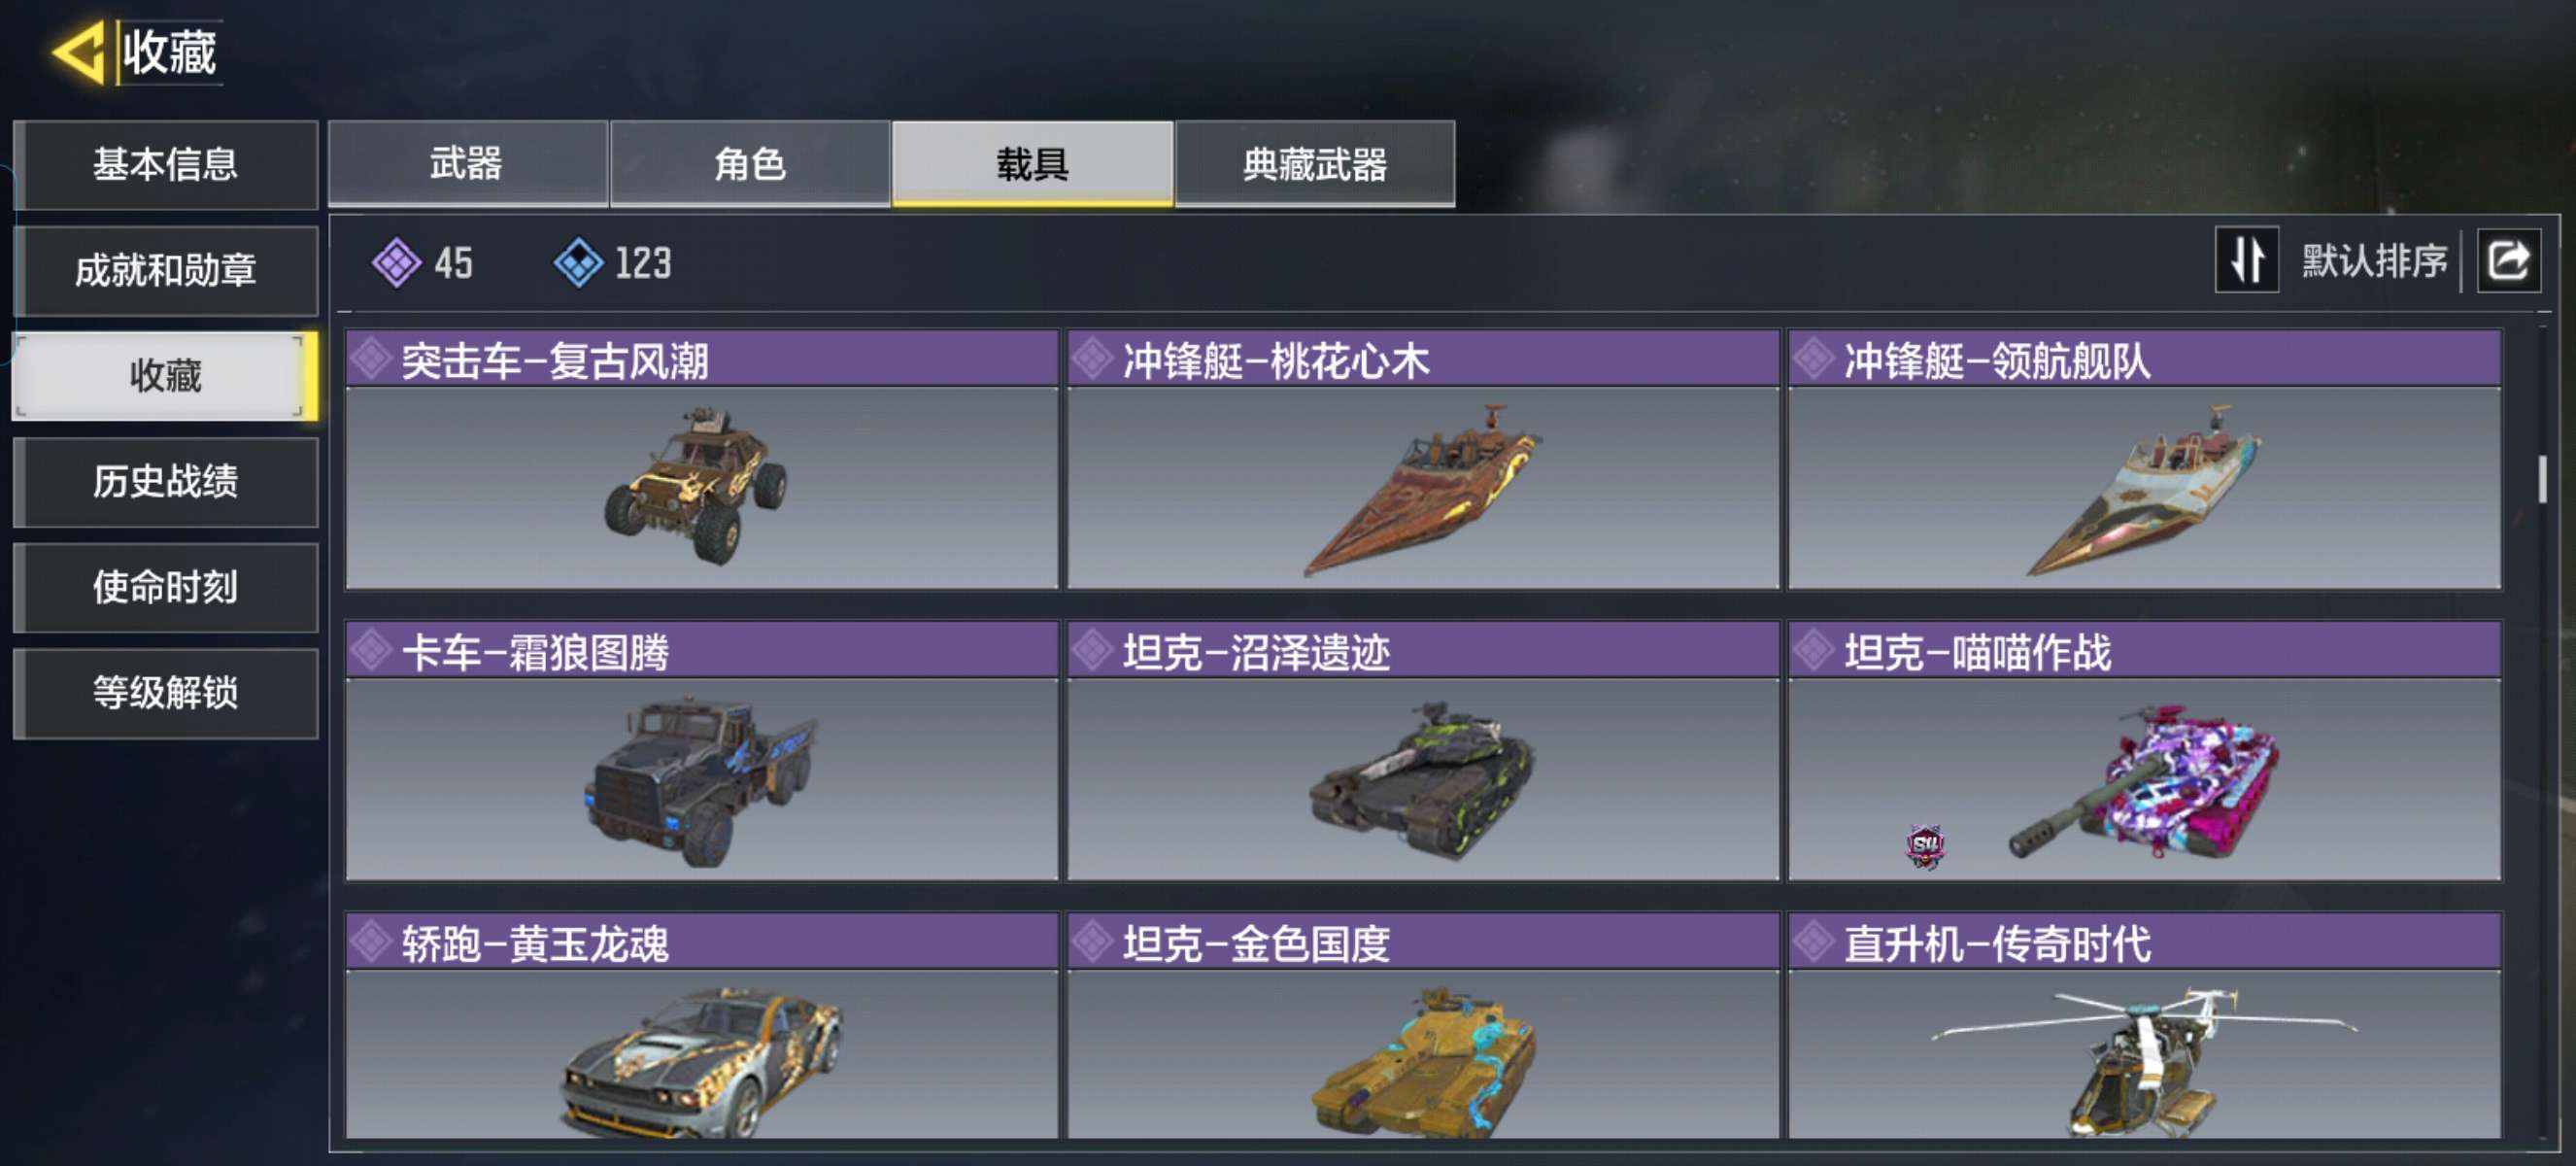Click the vehicle list vertical scrollbar
Image resolution: width=2576 pixels, height=1166 pixels.
[x=2544, y=481]
